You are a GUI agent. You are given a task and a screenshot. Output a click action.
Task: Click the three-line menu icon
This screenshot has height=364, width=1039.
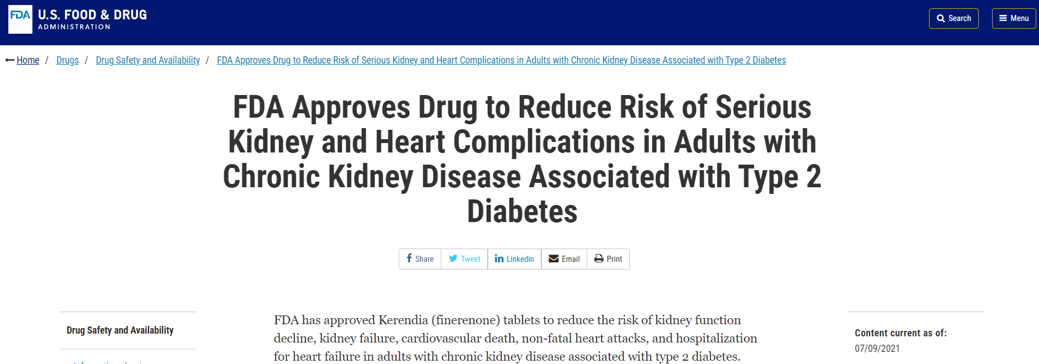[x=1003, y=18]
